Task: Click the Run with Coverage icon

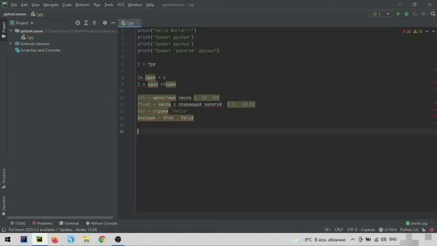Action: coord(415,14)
